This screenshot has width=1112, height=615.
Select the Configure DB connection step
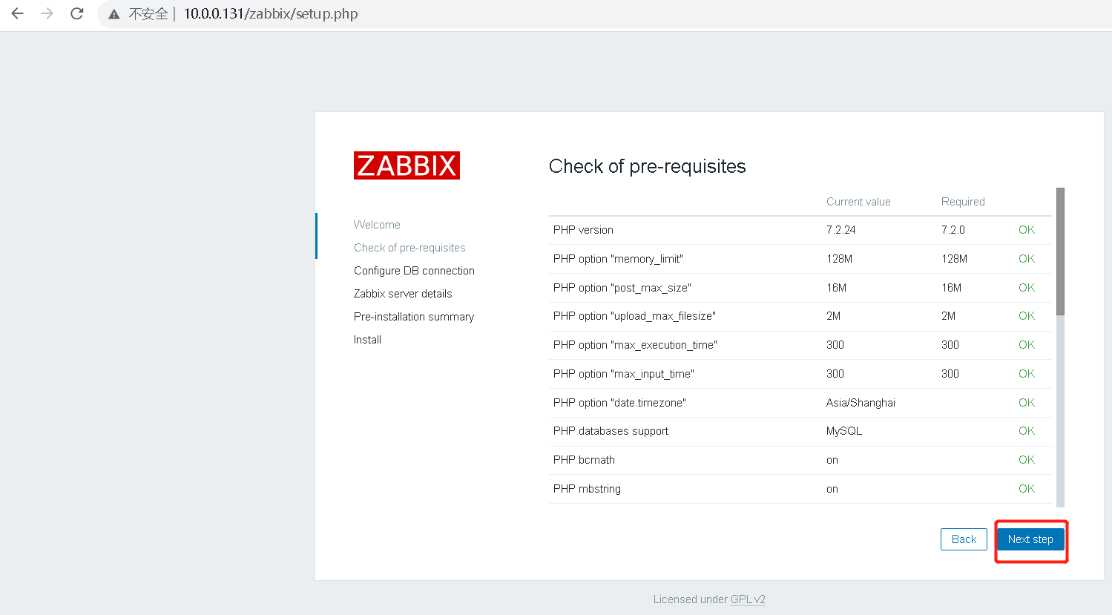414,271
